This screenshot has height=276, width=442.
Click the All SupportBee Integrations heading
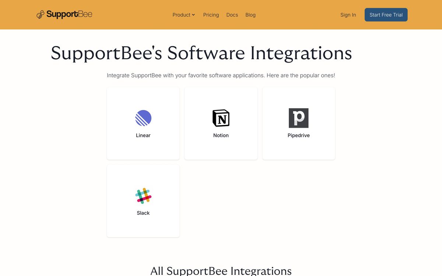221,271
